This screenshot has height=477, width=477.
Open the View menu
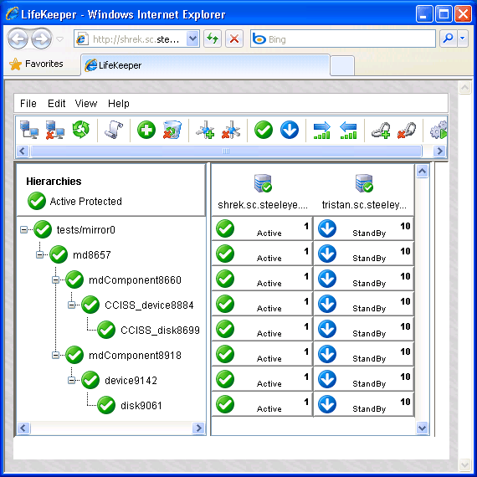(86, 104)
